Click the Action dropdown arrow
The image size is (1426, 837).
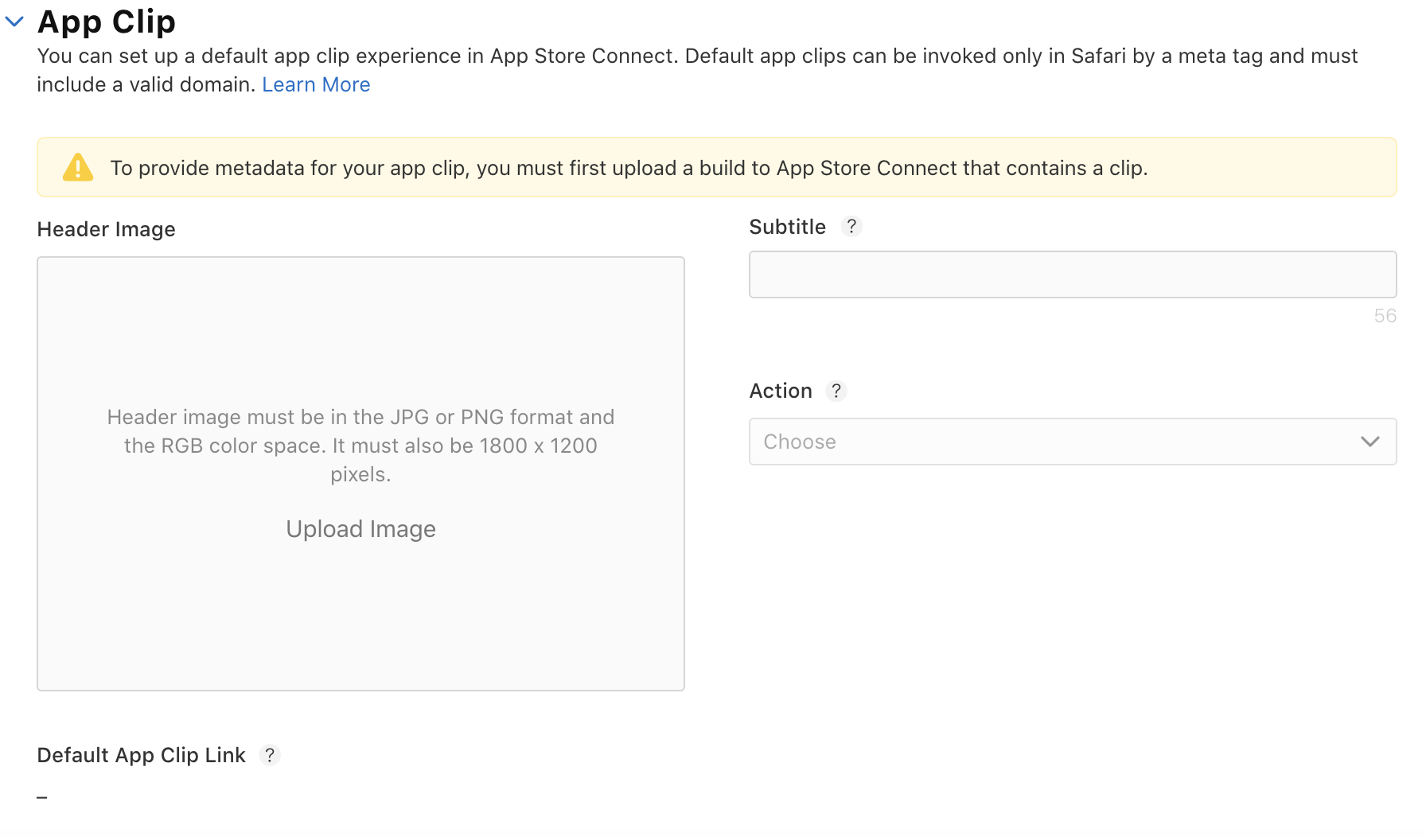[1370, 442]
